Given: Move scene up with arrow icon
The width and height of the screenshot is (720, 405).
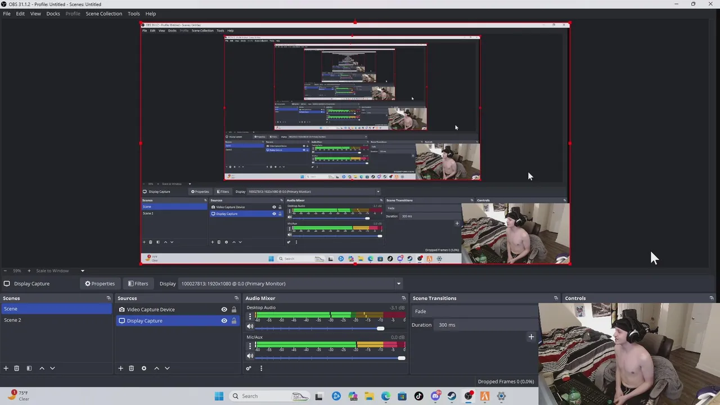Looking at the screenshot, I should pyautogui.click(x=42, y=368).
